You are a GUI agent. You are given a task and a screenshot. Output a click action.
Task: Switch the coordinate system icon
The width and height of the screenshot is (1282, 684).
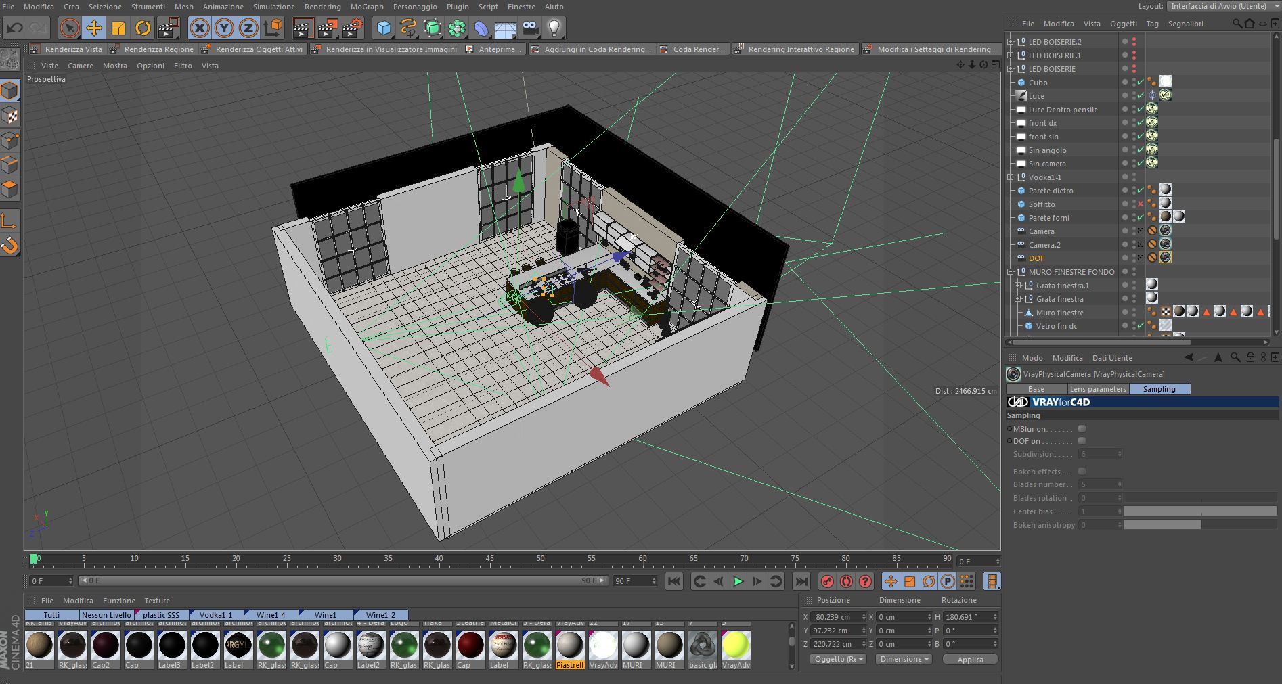pos(273,28)
